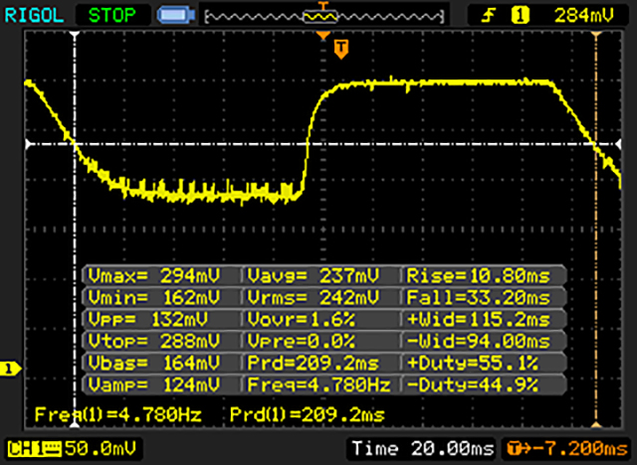637x465 pixels.
Task: Click the waveform memory overview bar
Action: (x=320, y=16)
